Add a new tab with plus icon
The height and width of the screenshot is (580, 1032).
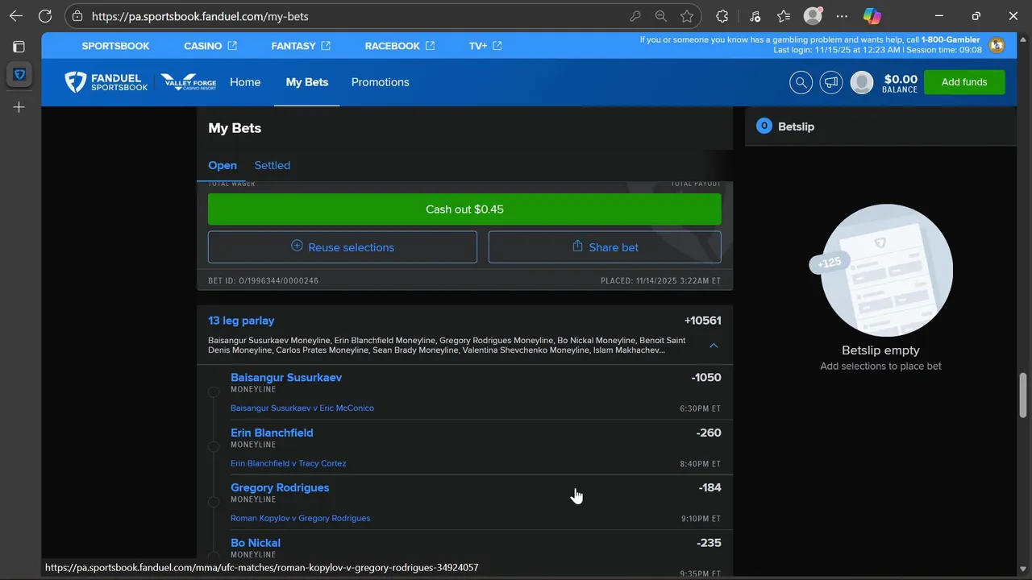coord(19,107)
